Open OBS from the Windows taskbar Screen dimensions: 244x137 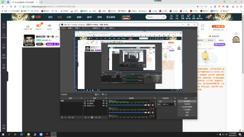pyautogui.click(x=53, y=134)
